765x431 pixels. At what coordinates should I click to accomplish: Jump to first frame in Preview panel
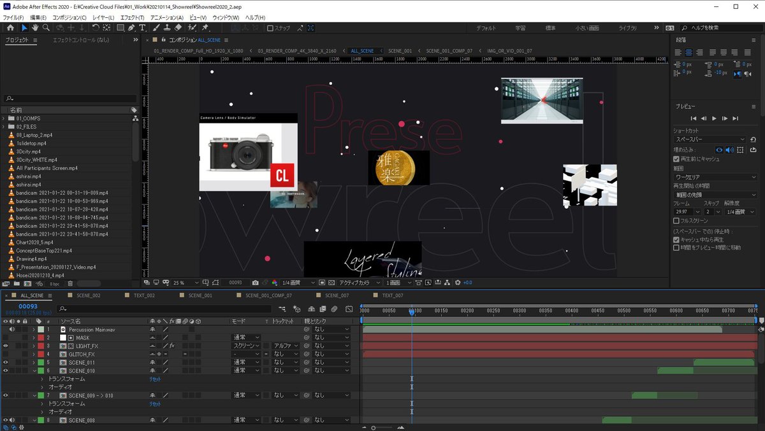[694, 118]
